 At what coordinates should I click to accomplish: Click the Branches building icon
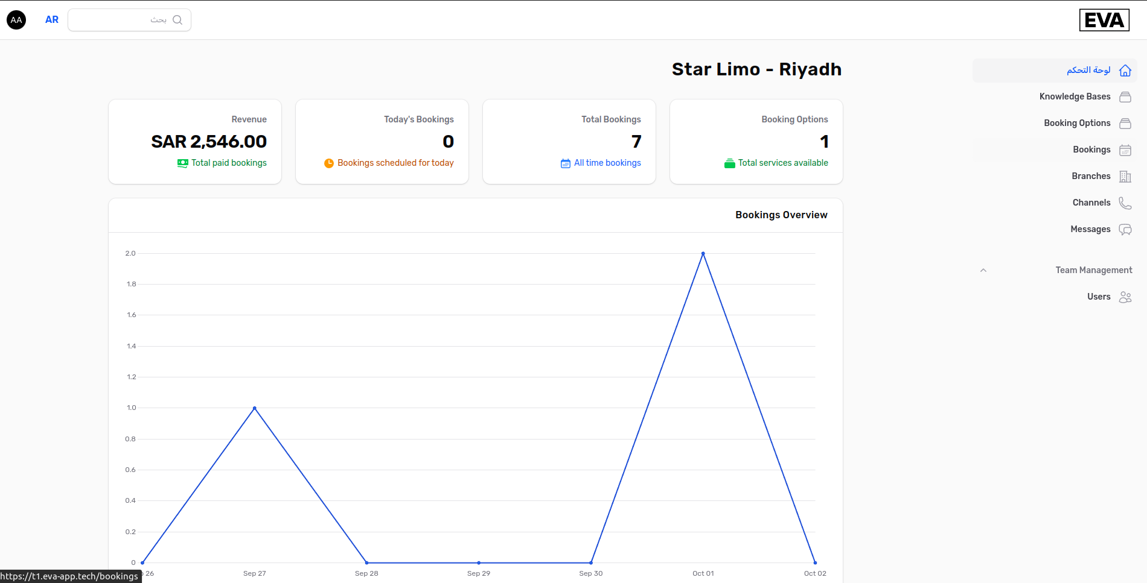(x=1125, y=177)
